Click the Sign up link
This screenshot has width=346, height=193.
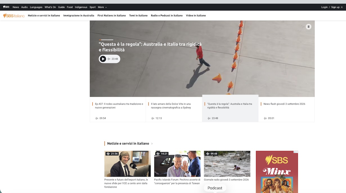[335, 7]
